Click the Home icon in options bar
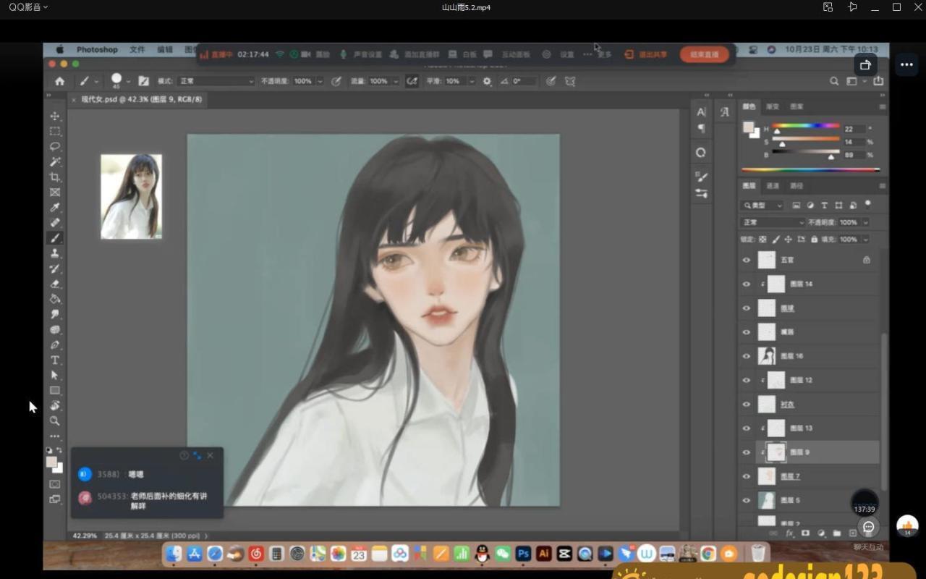Image resolution: width=926 pixels, height=579 pixels. click(x=60, y=81)
